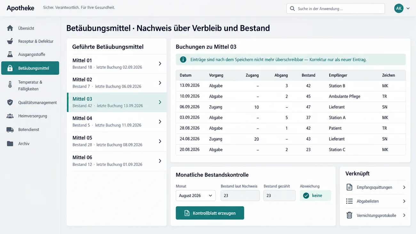Select Mittel 06 in the list
Image resolution: width=416 pixels, height=234 pixels.
tap(117, 161)
